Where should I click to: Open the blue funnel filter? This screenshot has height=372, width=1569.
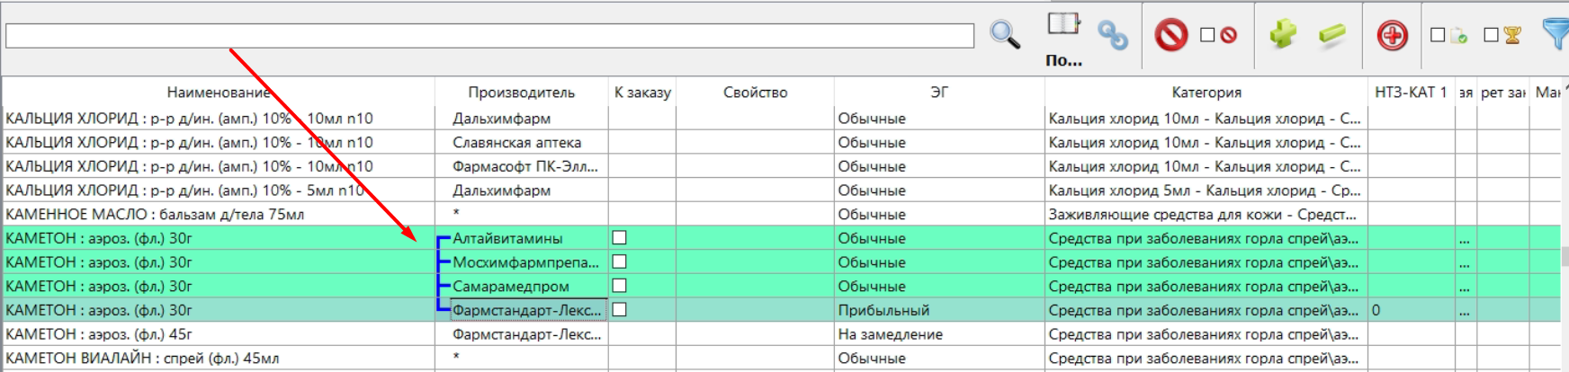click(1556, 34)
